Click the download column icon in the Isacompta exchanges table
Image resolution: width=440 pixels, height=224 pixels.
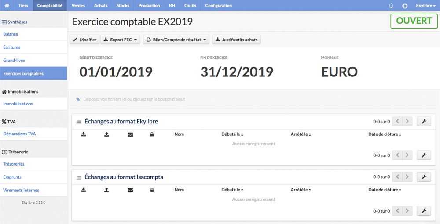pos(83,190)
